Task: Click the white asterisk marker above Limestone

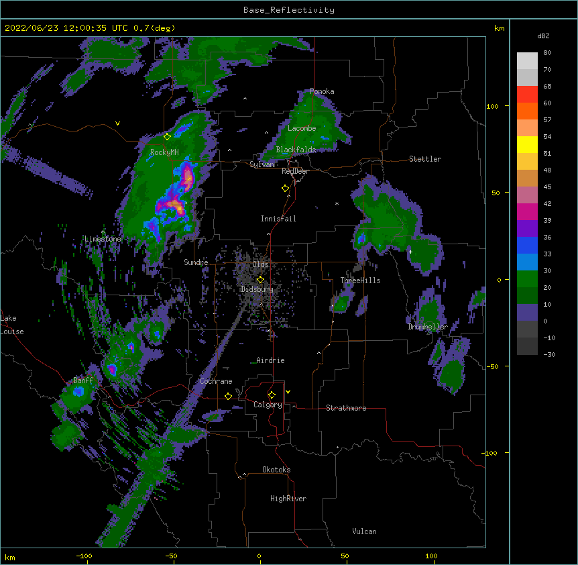Action: click(103, 232)
